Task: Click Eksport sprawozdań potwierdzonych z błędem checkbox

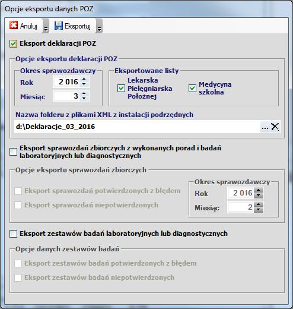Action: 18,191
